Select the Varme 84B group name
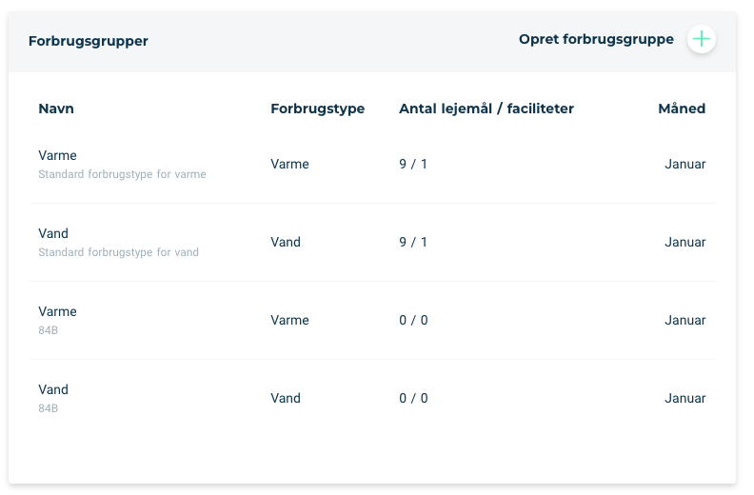754x495 pixels. (57, 311)
